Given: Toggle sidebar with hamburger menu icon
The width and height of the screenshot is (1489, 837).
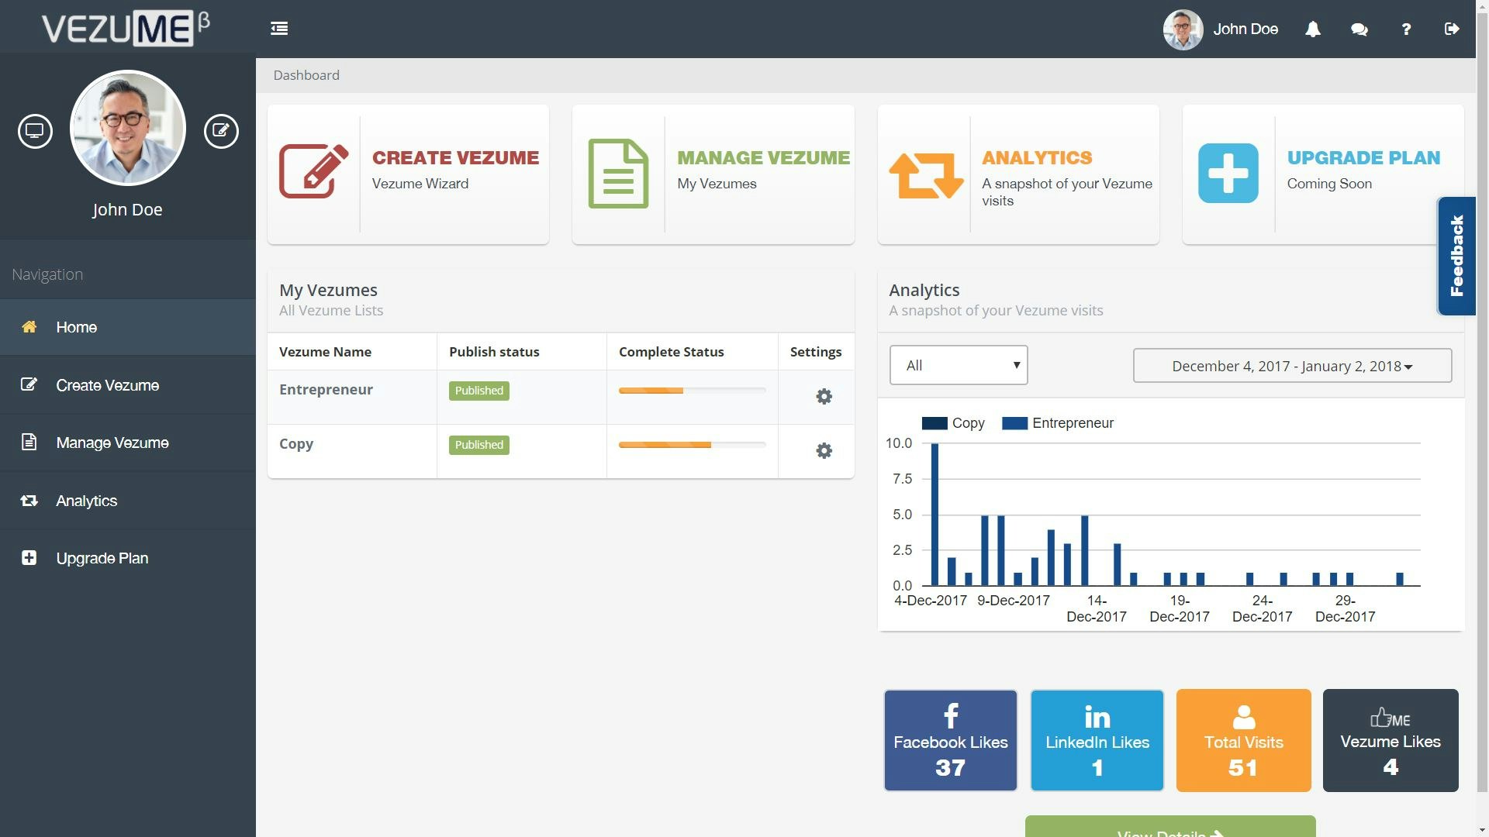Looking at the screenshot, I should coord(279,29).
